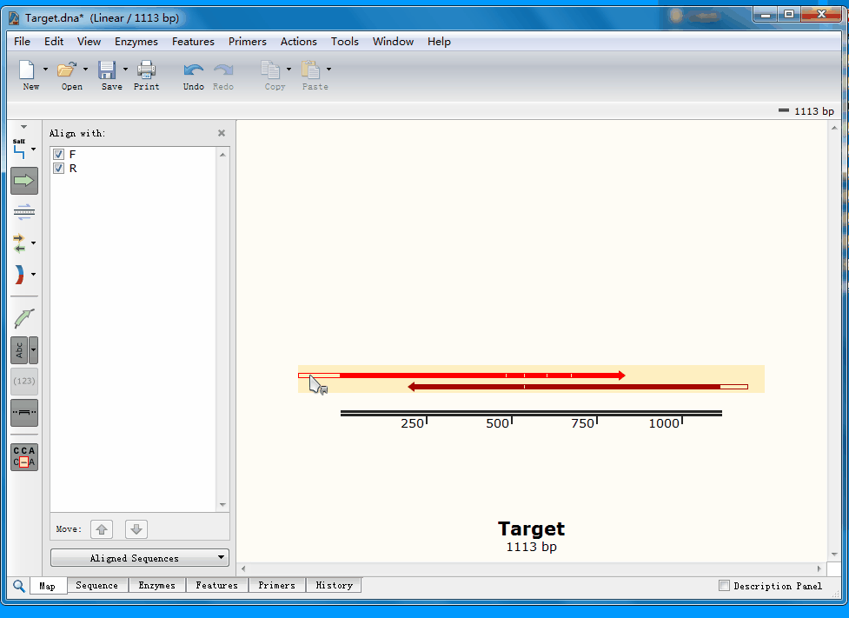
Task: Enable the Description Panel checkbox
Action: (x=725, y=586)
